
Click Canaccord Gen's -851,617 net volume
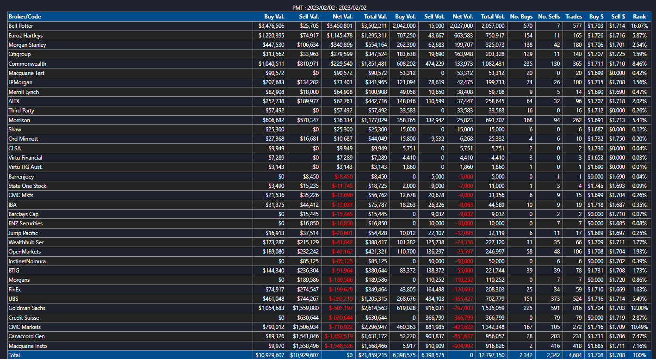(x=462, y=336)
